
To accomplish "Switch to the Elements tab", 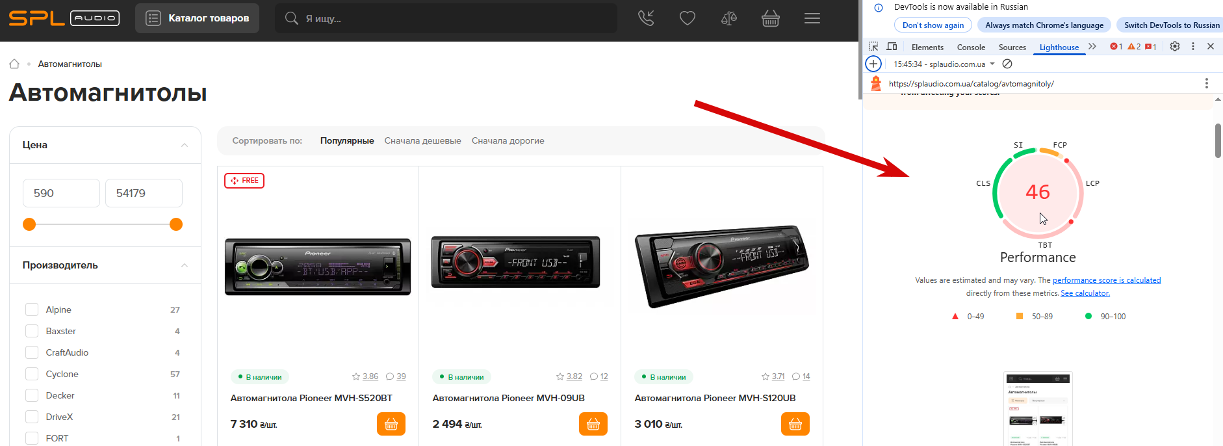I will [927, 47].
